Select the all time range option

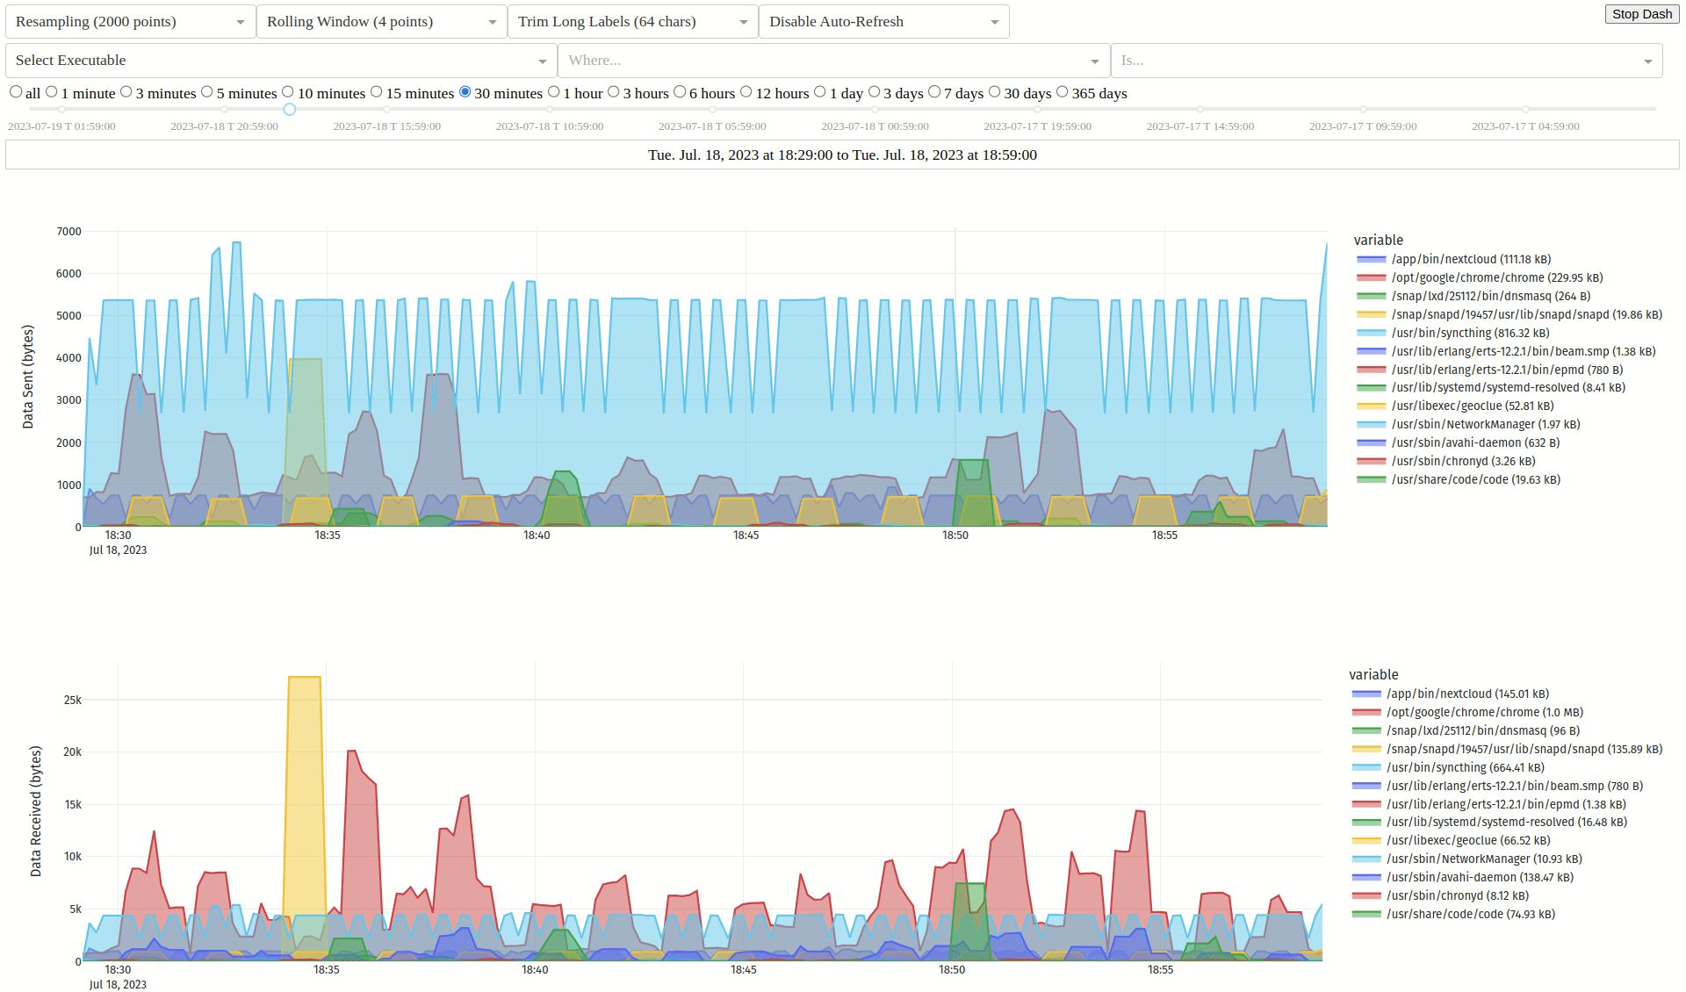(x=16, y=92)
